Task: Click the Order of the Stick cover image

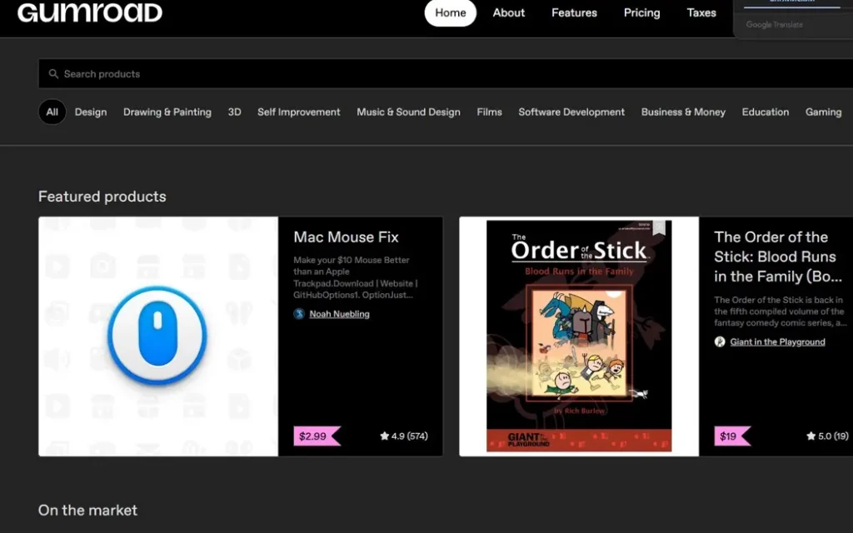Action: tap(579, 336)
